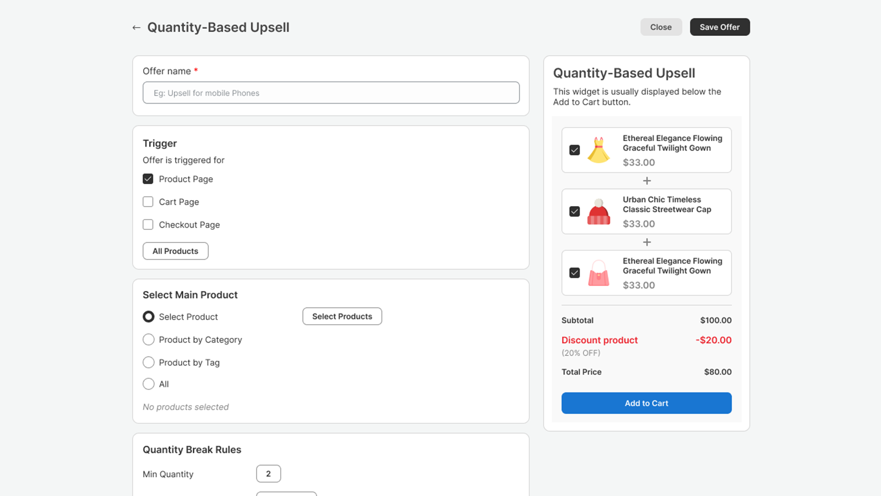881x496 pixels.
Task: Enable the Checkout Page trigger
Action: (148, 224)
